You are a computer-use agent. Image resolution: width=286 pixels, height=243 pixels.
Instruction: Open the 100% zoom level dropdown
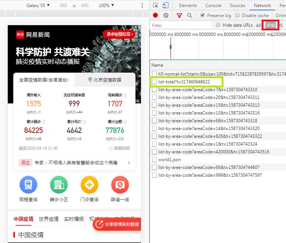[x=106, y=5]
